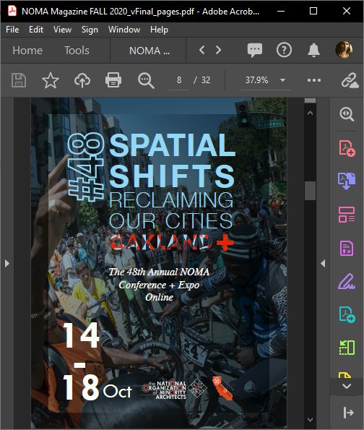Switch to the Tools tab

(x=77, y=51)
